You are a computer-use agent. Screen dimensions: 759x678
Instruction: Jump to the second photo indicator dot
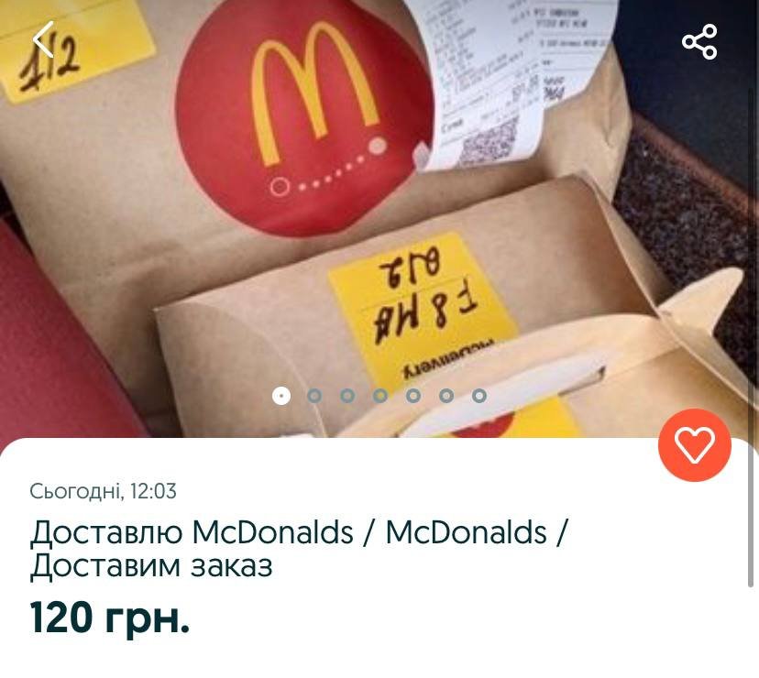(314, 396)
